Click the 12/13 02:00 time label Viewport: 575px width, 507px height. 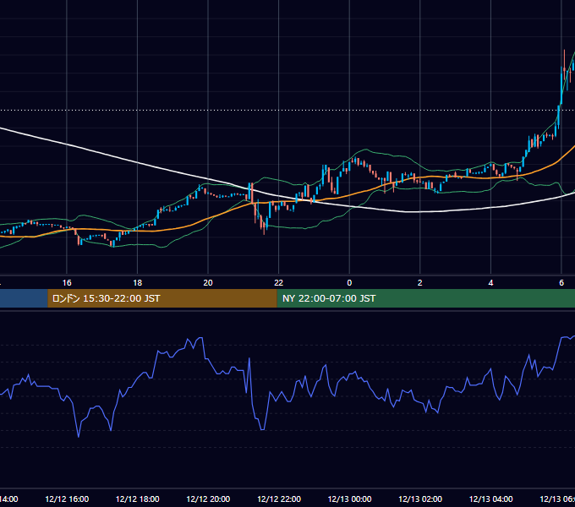[420, 499]
